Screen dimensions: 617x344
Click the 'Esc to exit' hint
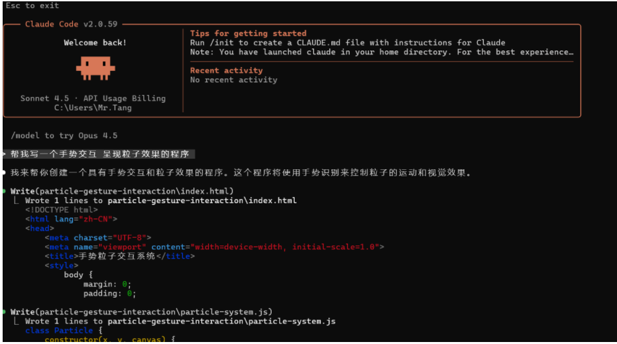pos(32,5)
